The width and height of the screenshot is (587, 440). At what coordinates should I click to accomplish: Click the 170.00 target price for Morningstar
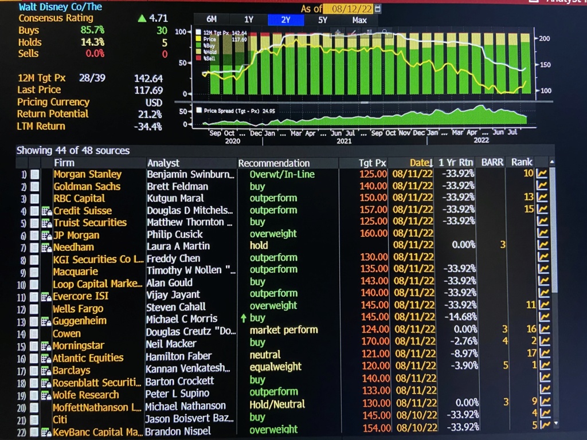point(375,341)
